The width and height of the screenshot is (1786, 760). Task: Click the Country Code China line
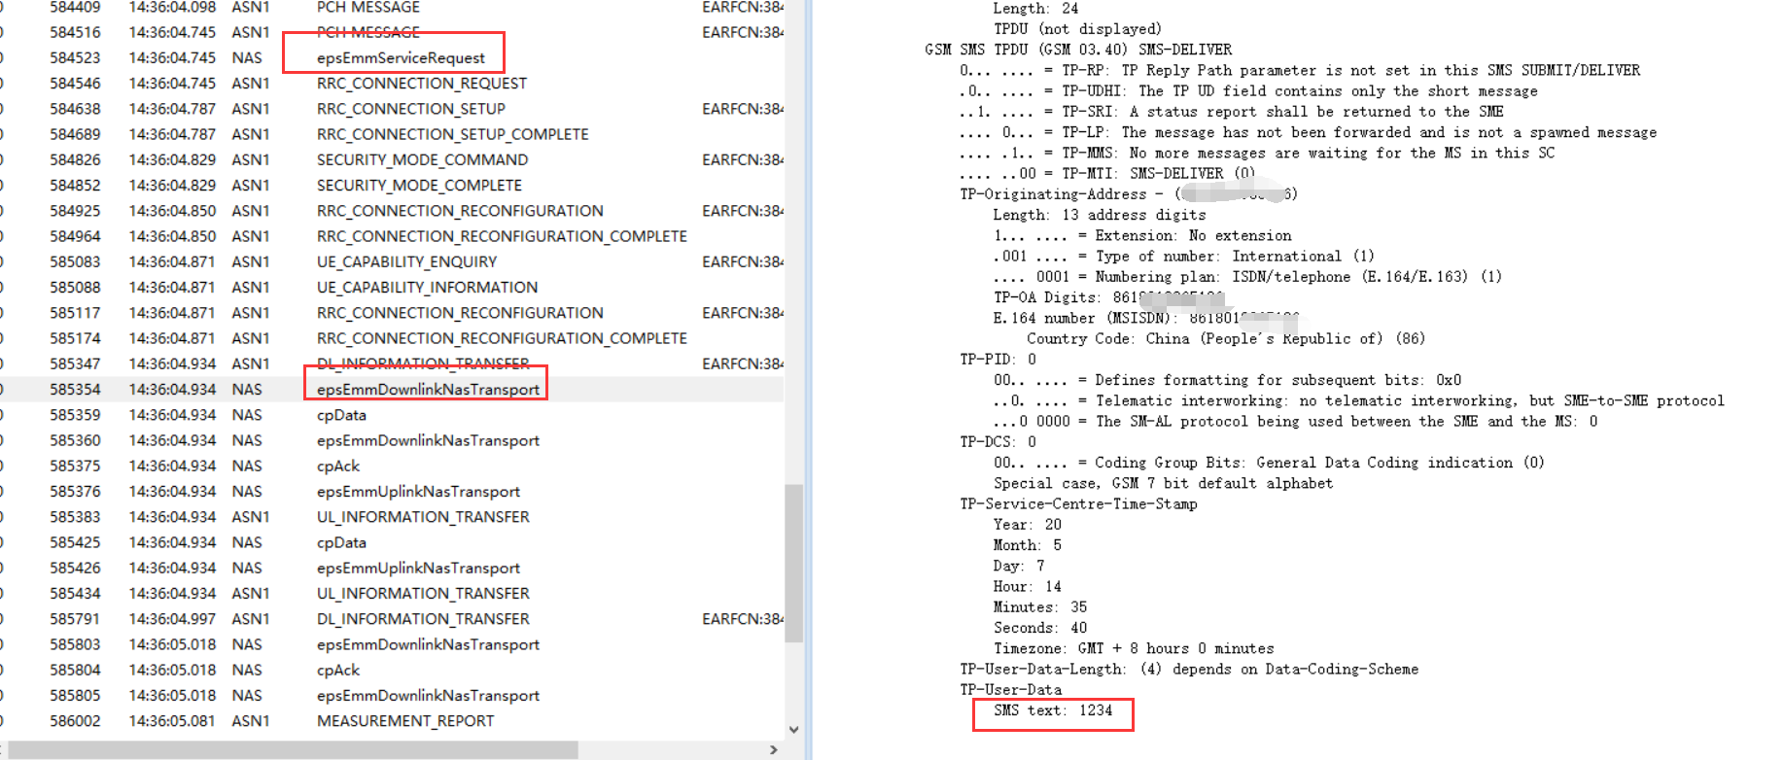click(x=1226, y=338)
